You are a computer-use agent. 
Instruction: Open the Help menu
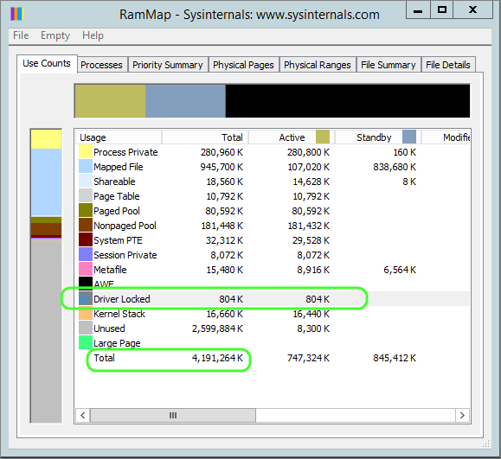tap(93, 35)
